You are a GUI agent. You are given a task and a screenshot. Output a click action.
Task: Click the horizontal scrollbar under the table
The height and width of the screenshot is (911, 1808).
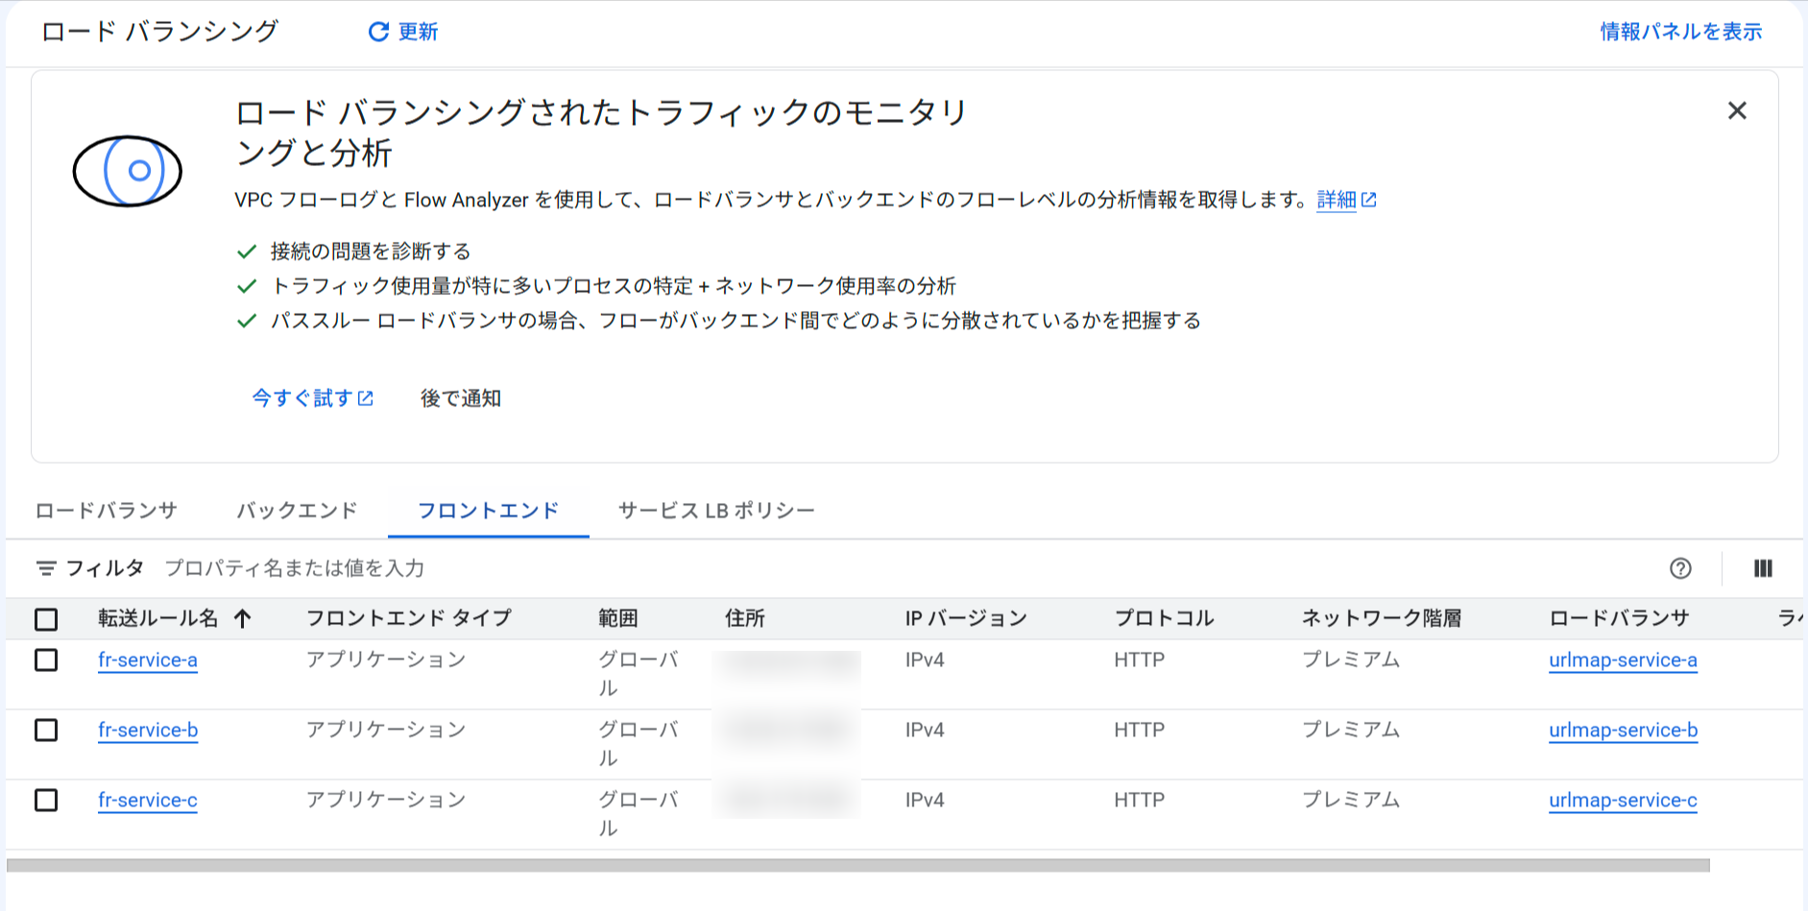858,865
